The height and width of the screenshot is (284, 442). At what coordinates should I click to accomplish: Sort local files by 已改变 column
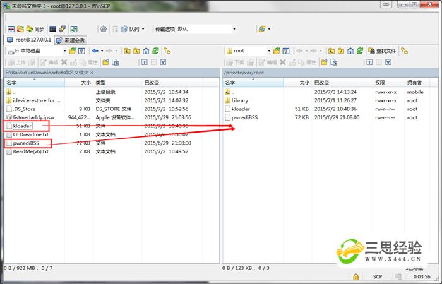click(x=152, y=83)
